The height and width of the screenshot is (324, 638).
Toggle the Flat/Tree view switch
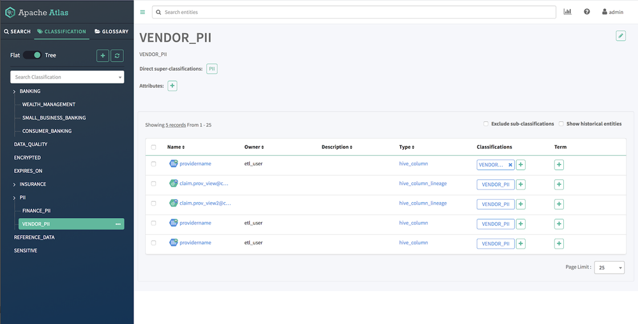pyautogui.click(x=33, y=55)
